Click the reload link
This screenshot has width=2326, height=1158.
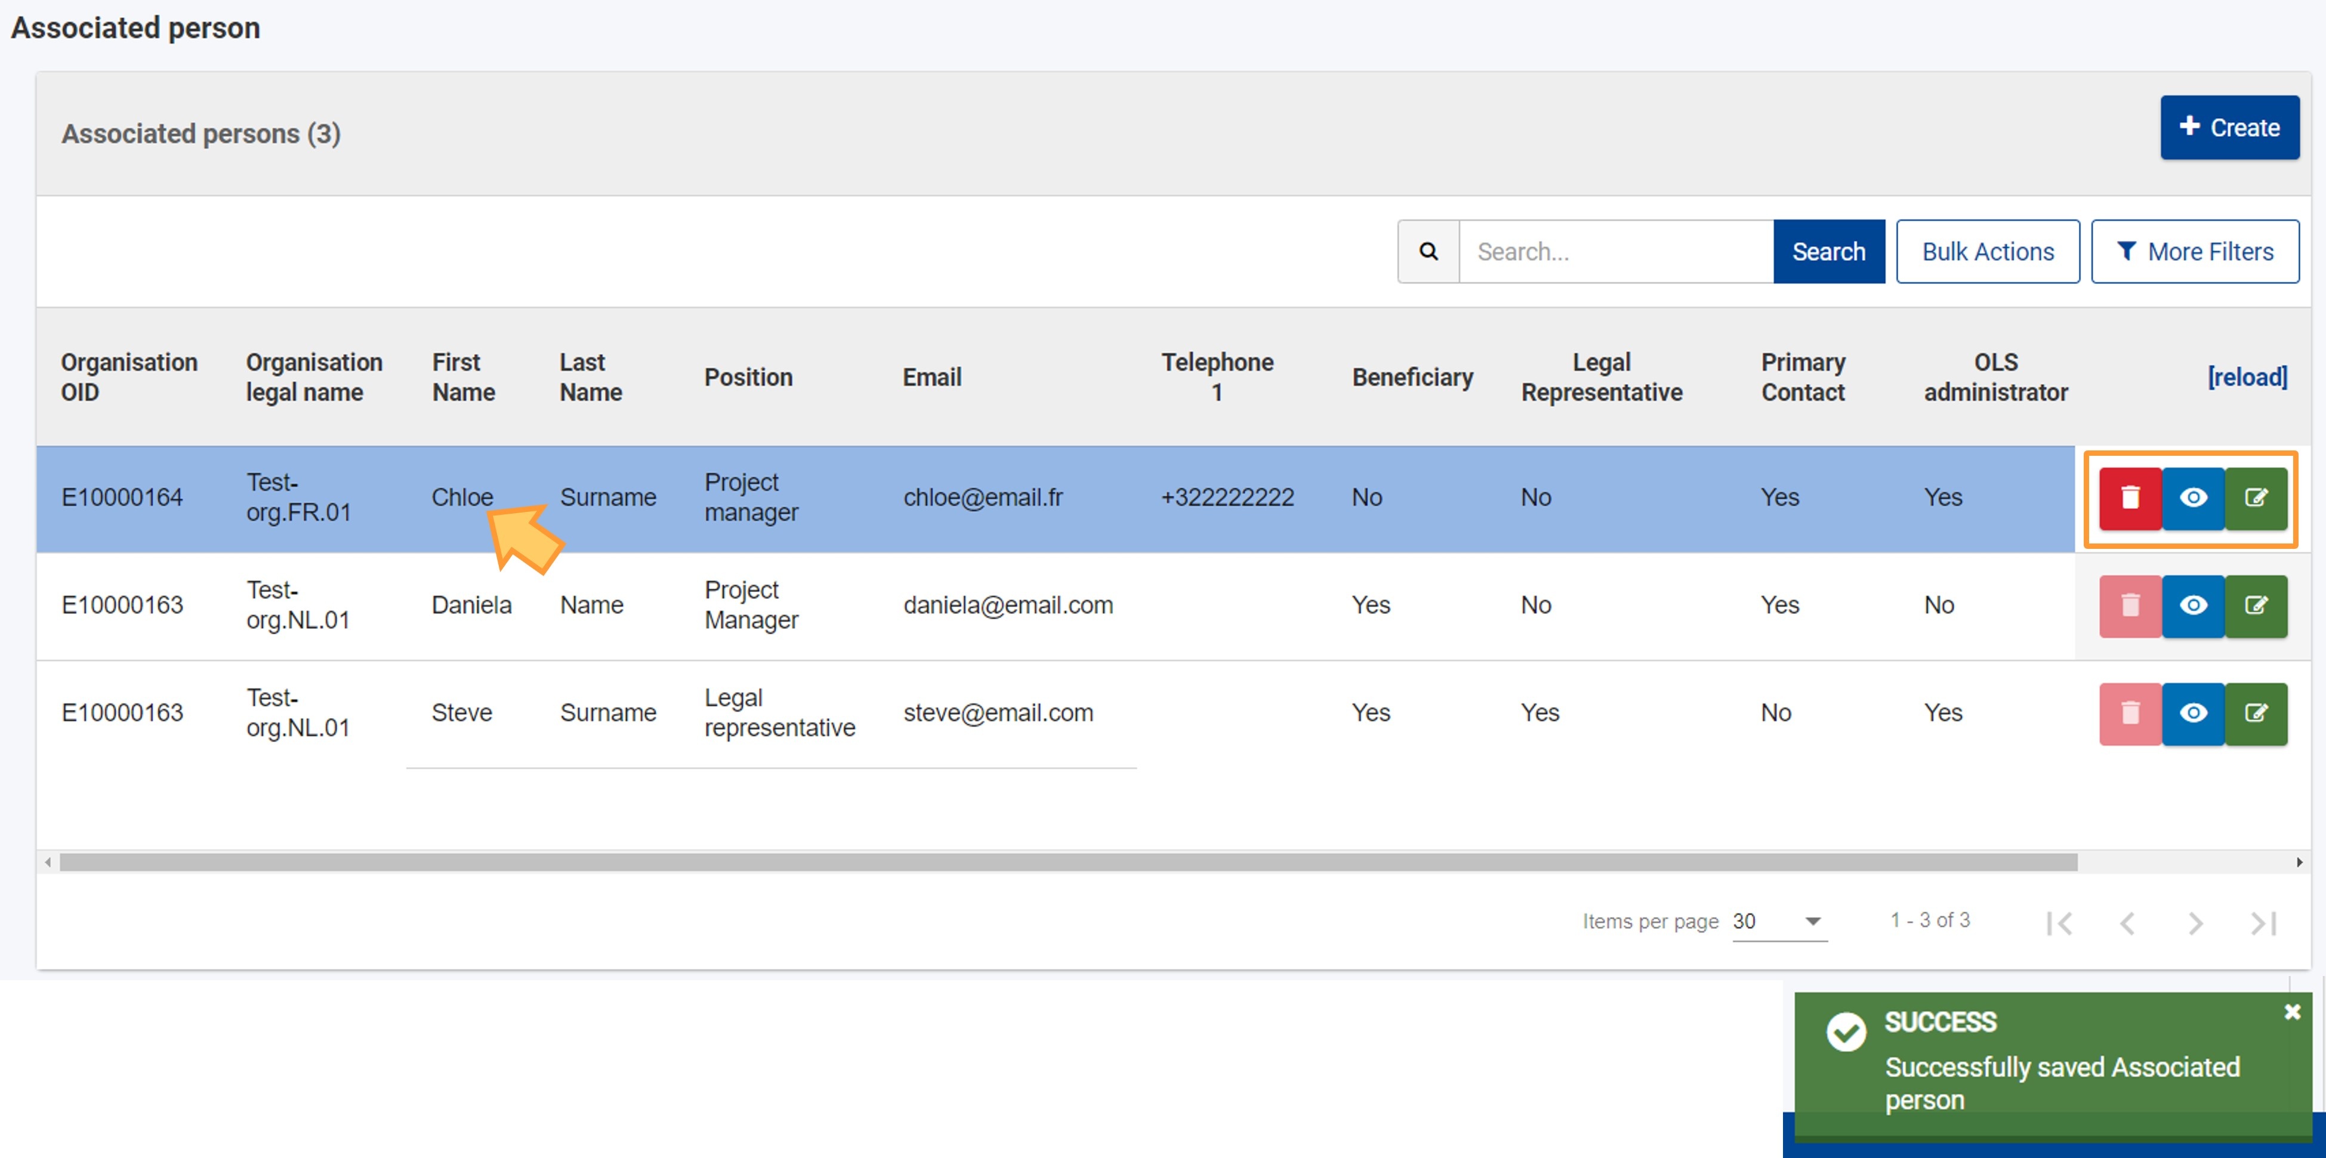point(2247,377)
